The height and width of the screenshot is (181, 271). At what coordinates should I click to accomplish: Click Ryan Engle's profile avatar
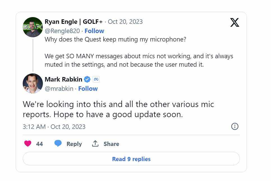[x=33, y=27]
